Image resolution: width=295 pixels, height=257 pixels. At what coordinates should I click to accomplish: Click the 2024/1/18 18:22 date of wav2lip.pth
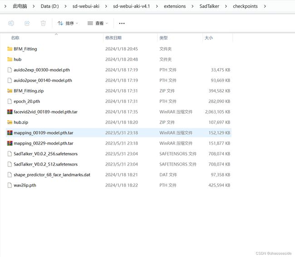click(x=122, y=185)
